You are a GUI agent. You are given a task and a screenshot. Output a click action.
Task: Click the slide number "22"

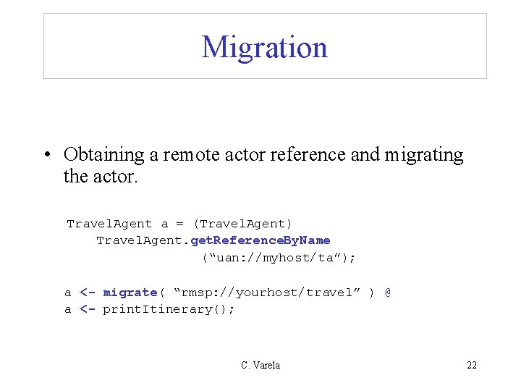pyautogui.click(x=472, y=365)
